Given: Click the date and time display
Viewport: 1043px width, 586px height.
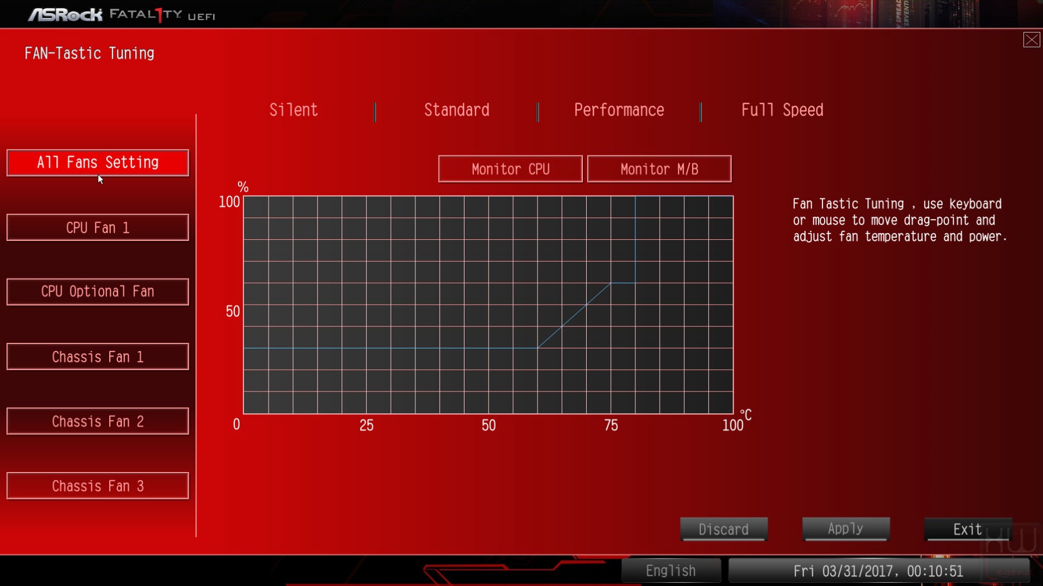Looking at the screenshot, I should click(878, 571).
